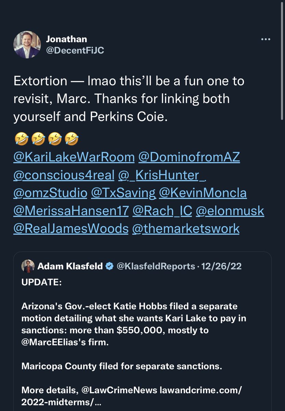
Task: Open the @MerissaHansen17 mention
Action: [x=71, y=211]
